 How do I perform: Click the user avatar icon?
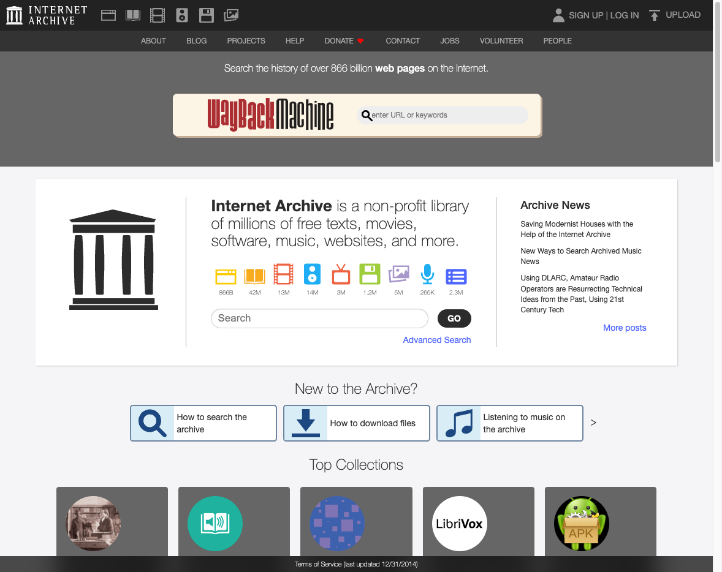(558, 15)
